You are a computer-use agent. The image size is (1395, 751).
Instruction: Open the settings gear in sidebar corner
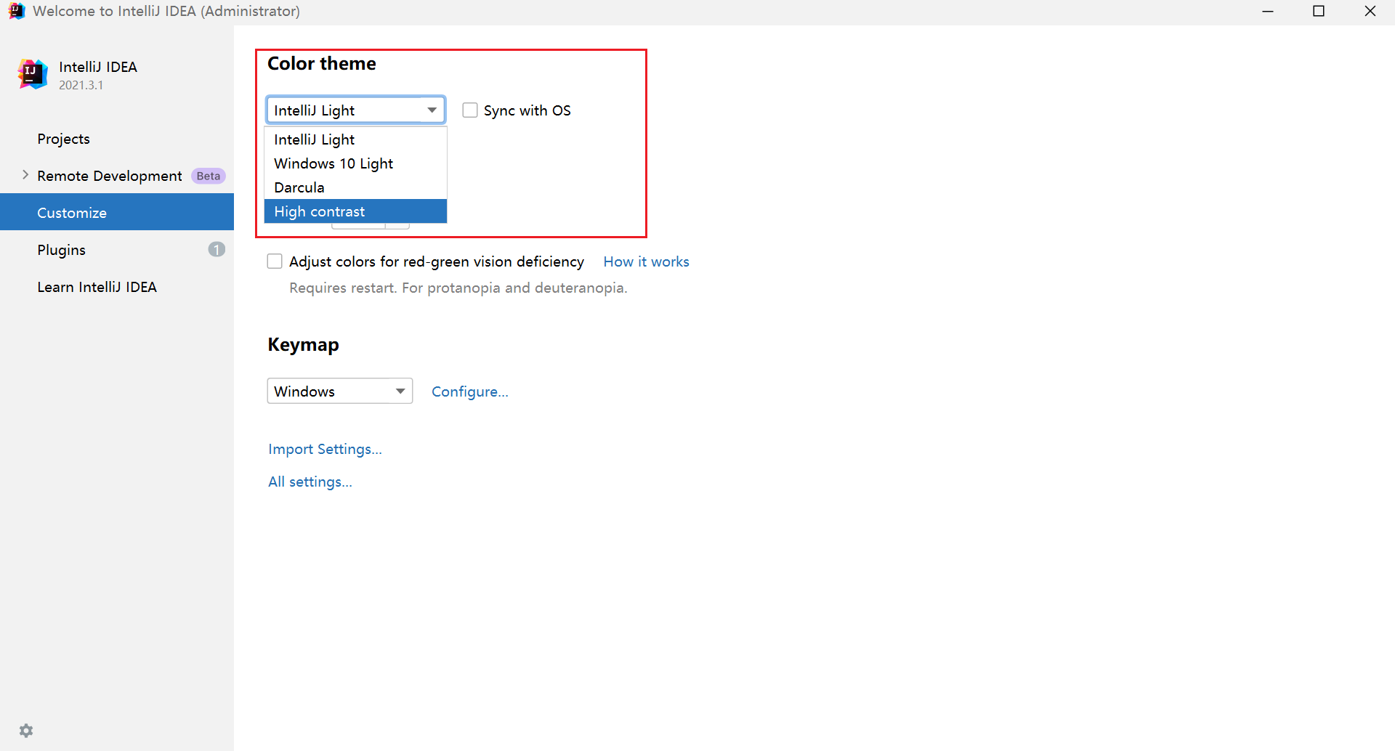pos(26,731)
